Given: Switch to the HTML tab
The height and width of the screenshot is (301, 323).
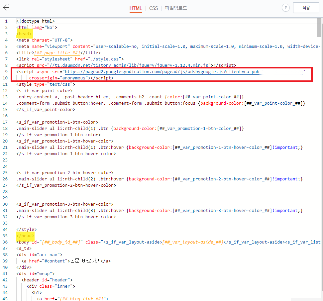Looking at the screenshot, I should coord(136,8).
